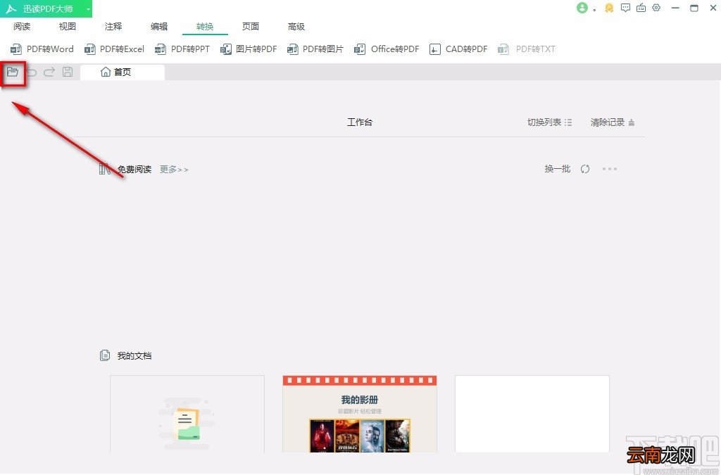This screenshot has width=721, height=475.
Task: Click 清除记录 to clear history
Action: click(613, 122)
